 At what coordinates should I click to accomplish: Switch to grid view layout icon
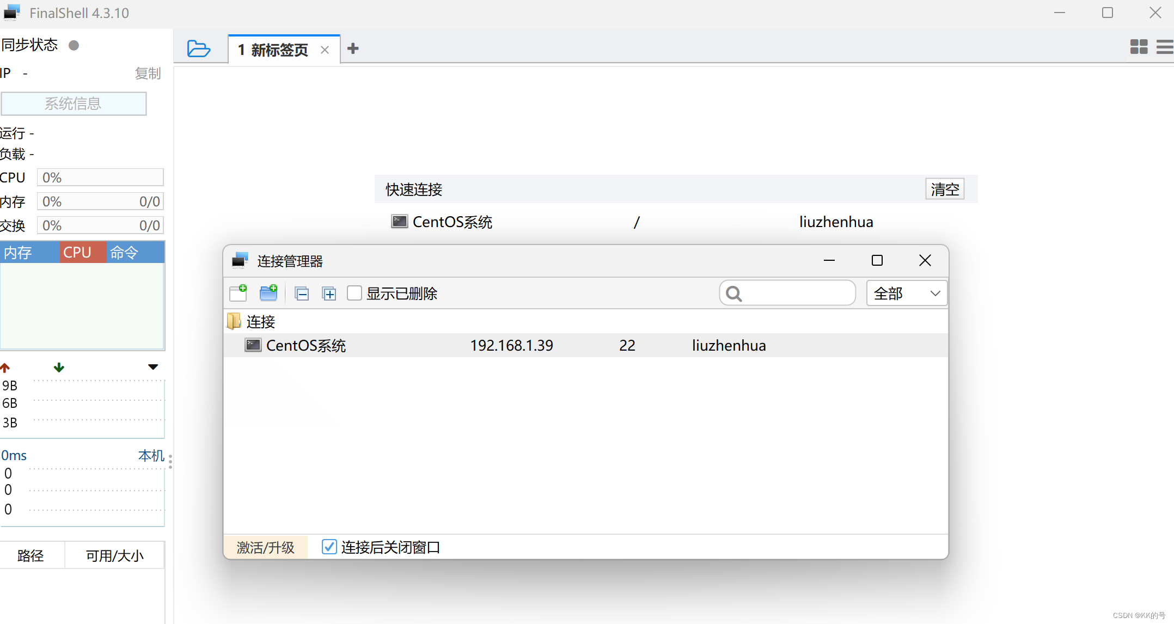1139,47
